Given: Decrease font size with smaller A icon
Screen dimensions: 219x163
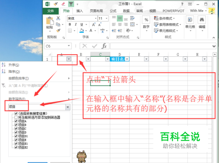Looking at the screenshot, I should click(100, 24).
